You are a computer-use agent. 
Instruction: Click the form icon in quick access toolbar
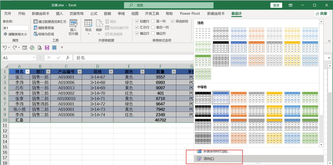[x=25, y=48]
